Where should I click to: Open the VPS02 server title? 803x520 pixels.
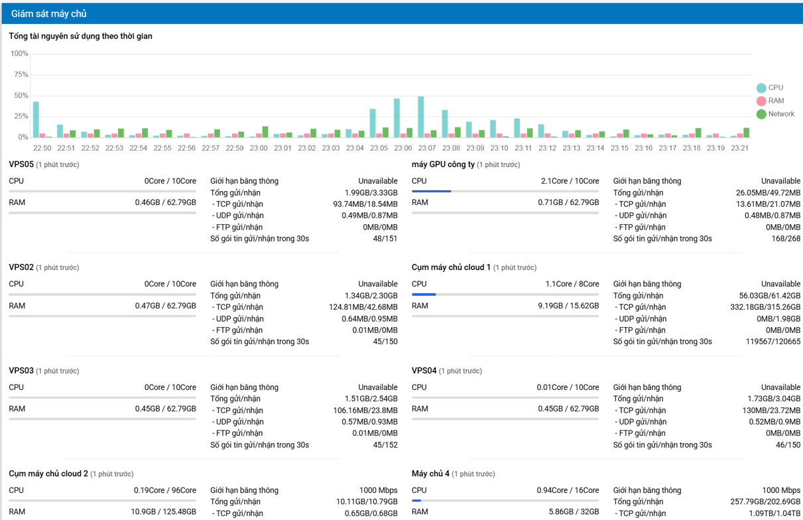pyautogui.click(x=21, y=267)
